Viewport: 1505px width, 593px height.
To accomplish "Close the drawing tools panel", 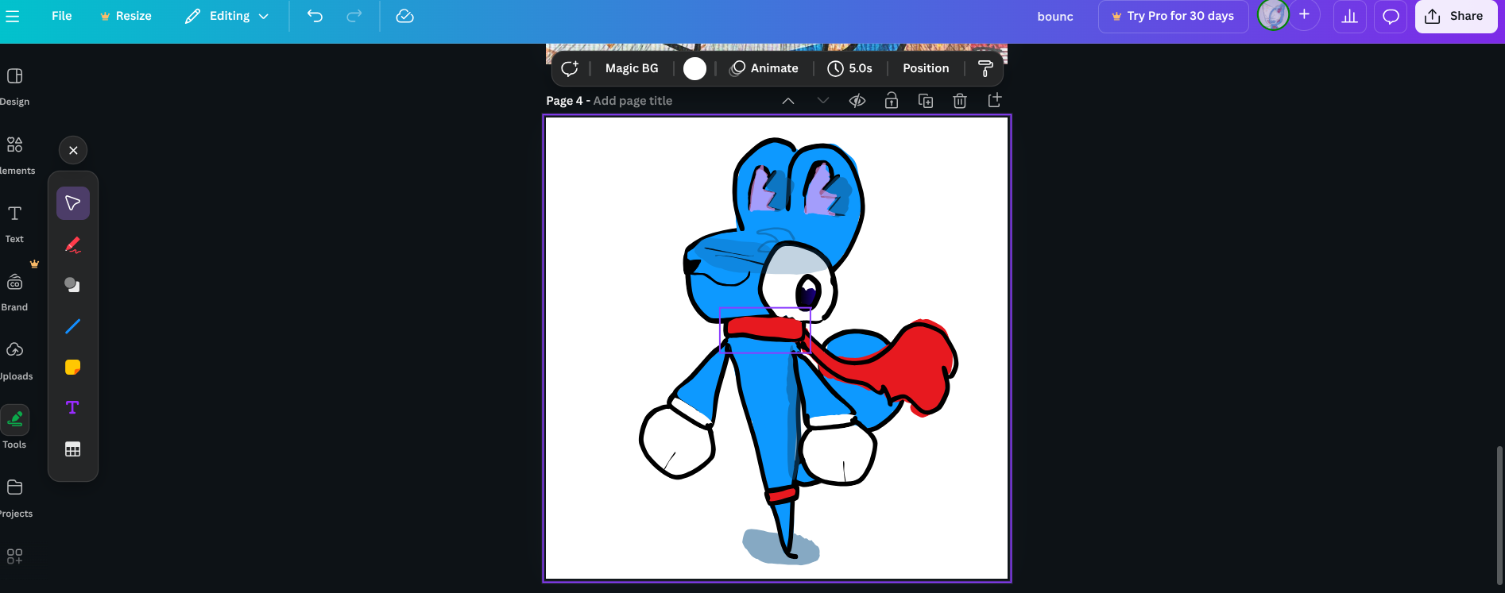I will point(73,150).
